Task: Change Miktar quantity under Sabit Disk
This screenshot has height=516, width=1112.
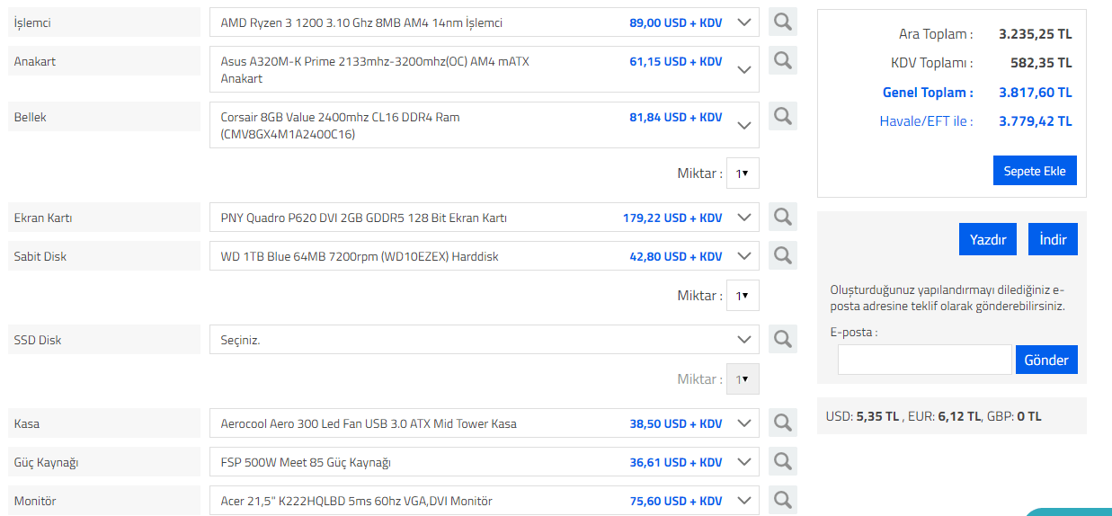Action: click(743, 296)
